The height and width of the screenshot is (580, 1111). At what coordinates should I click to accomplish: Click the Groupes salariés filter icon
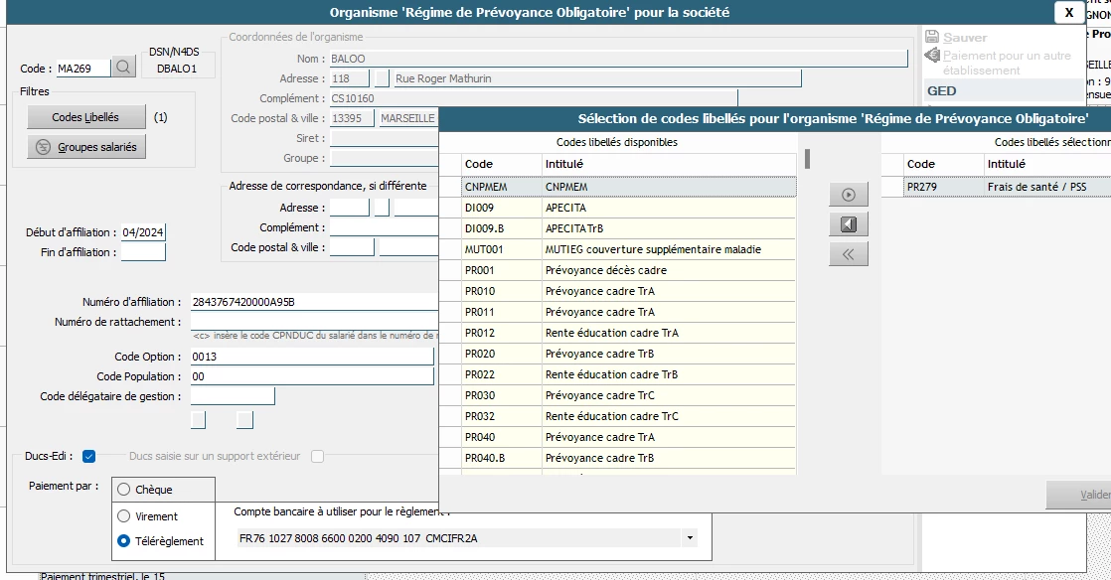click(43, 147)
